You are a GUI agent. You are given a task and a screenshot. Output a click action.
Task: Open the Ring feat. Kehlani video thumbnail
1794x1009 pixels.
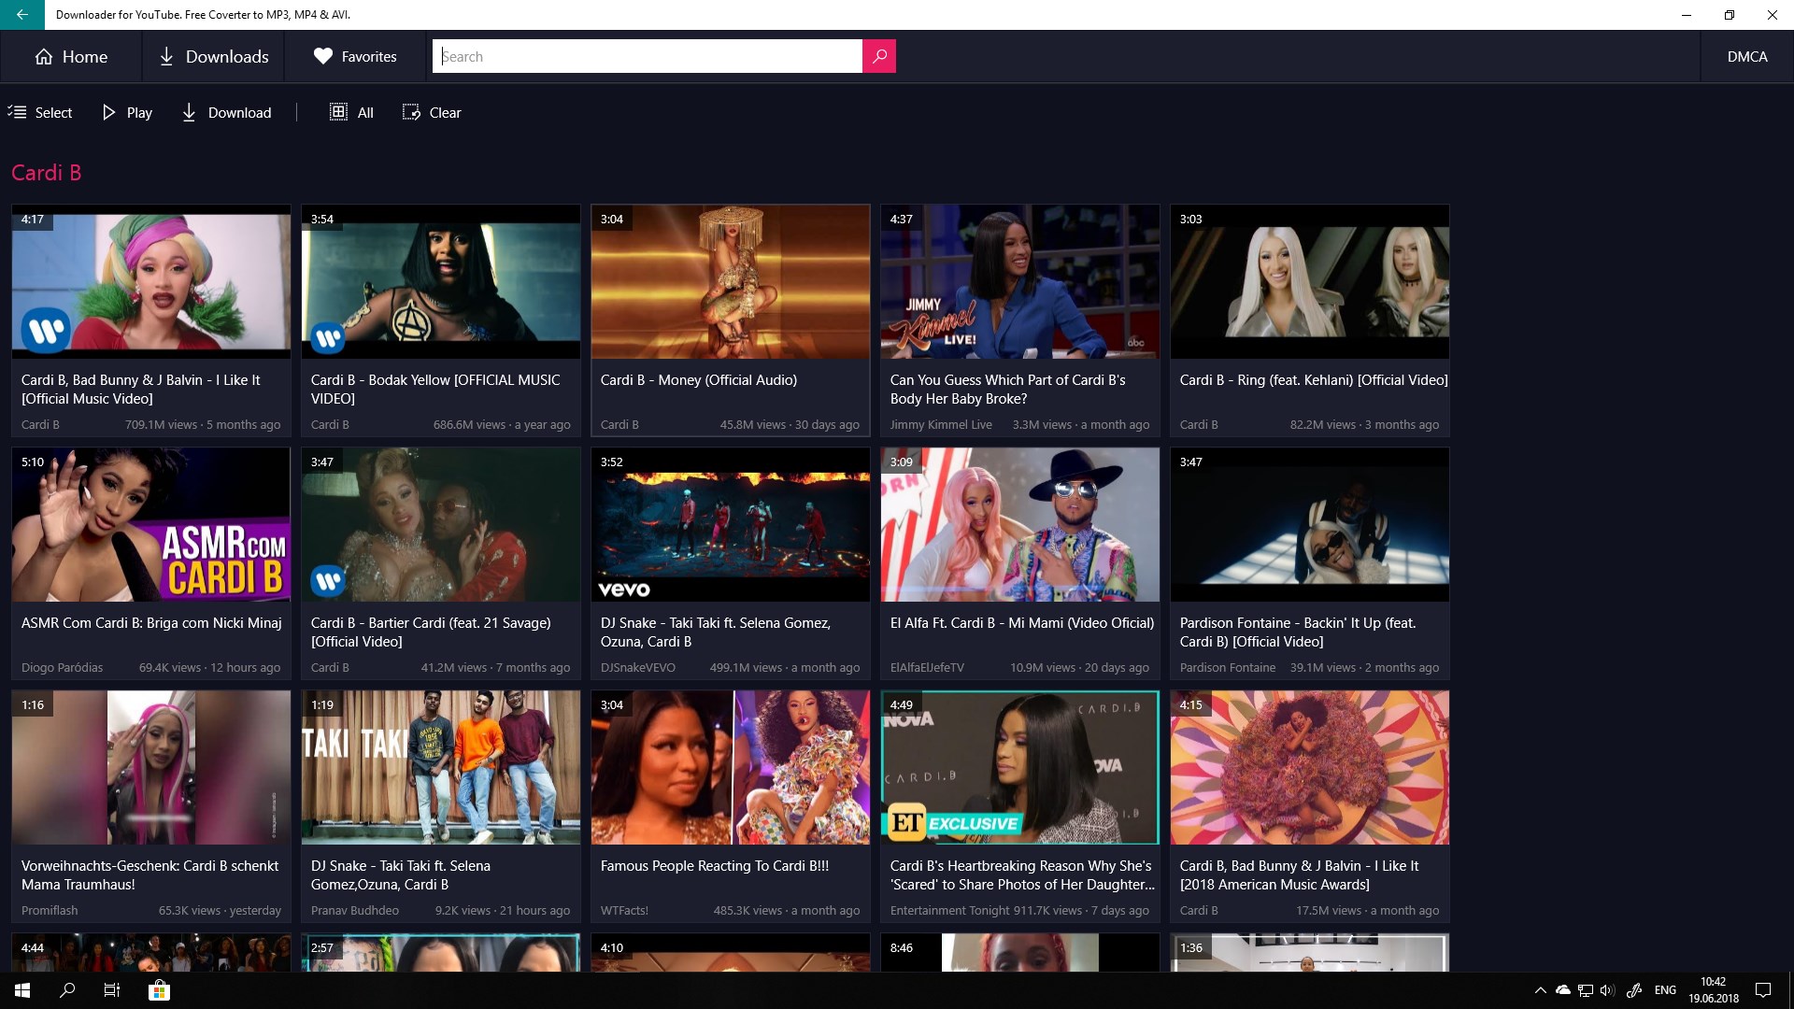(1310, 281)
